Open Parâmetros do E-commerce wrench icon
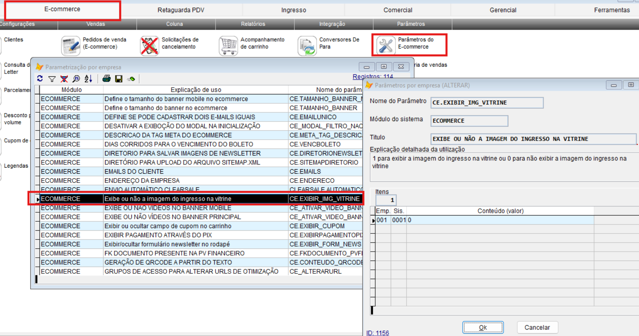The image size is (639, 336). pyautogui.click(x=385, y=45)
